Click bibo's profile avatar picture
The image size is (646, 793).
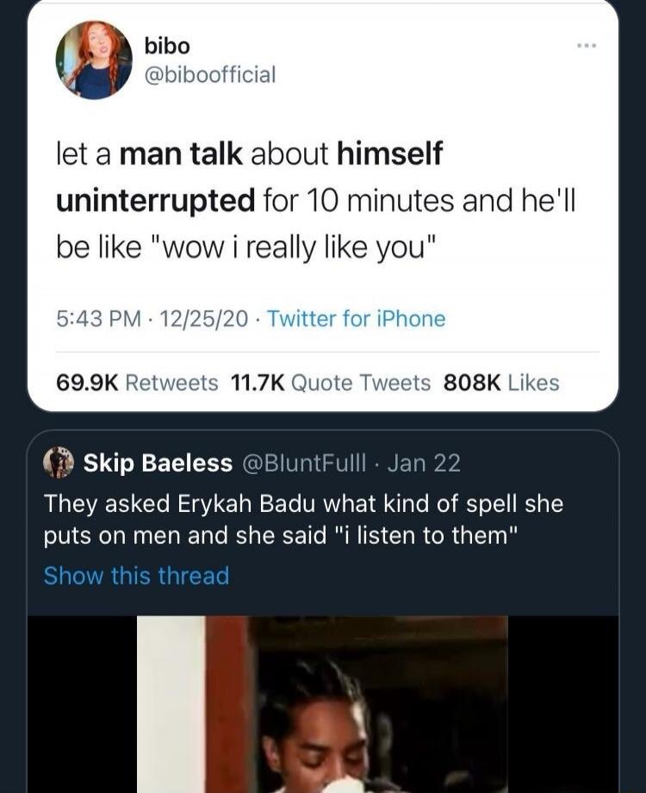tap(94, 60)
